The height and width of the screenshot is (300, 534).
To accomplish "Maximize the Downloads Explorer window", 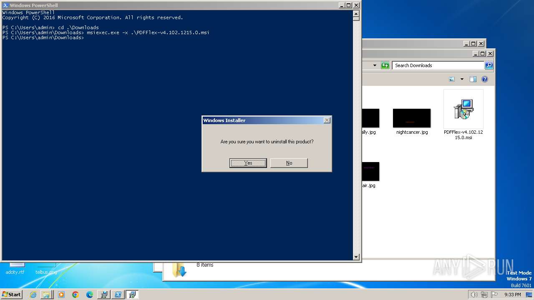I will coord(483,53).
